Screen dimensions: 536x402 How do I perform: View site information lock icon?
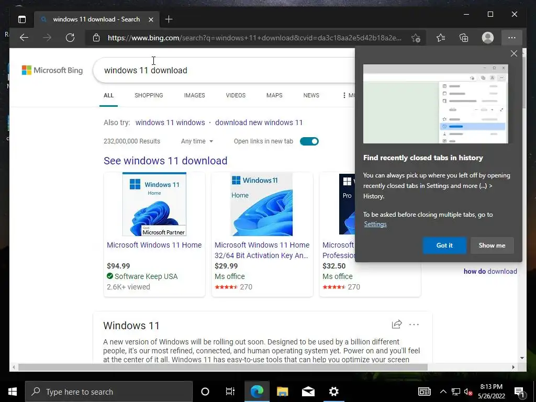pos(96,38)
